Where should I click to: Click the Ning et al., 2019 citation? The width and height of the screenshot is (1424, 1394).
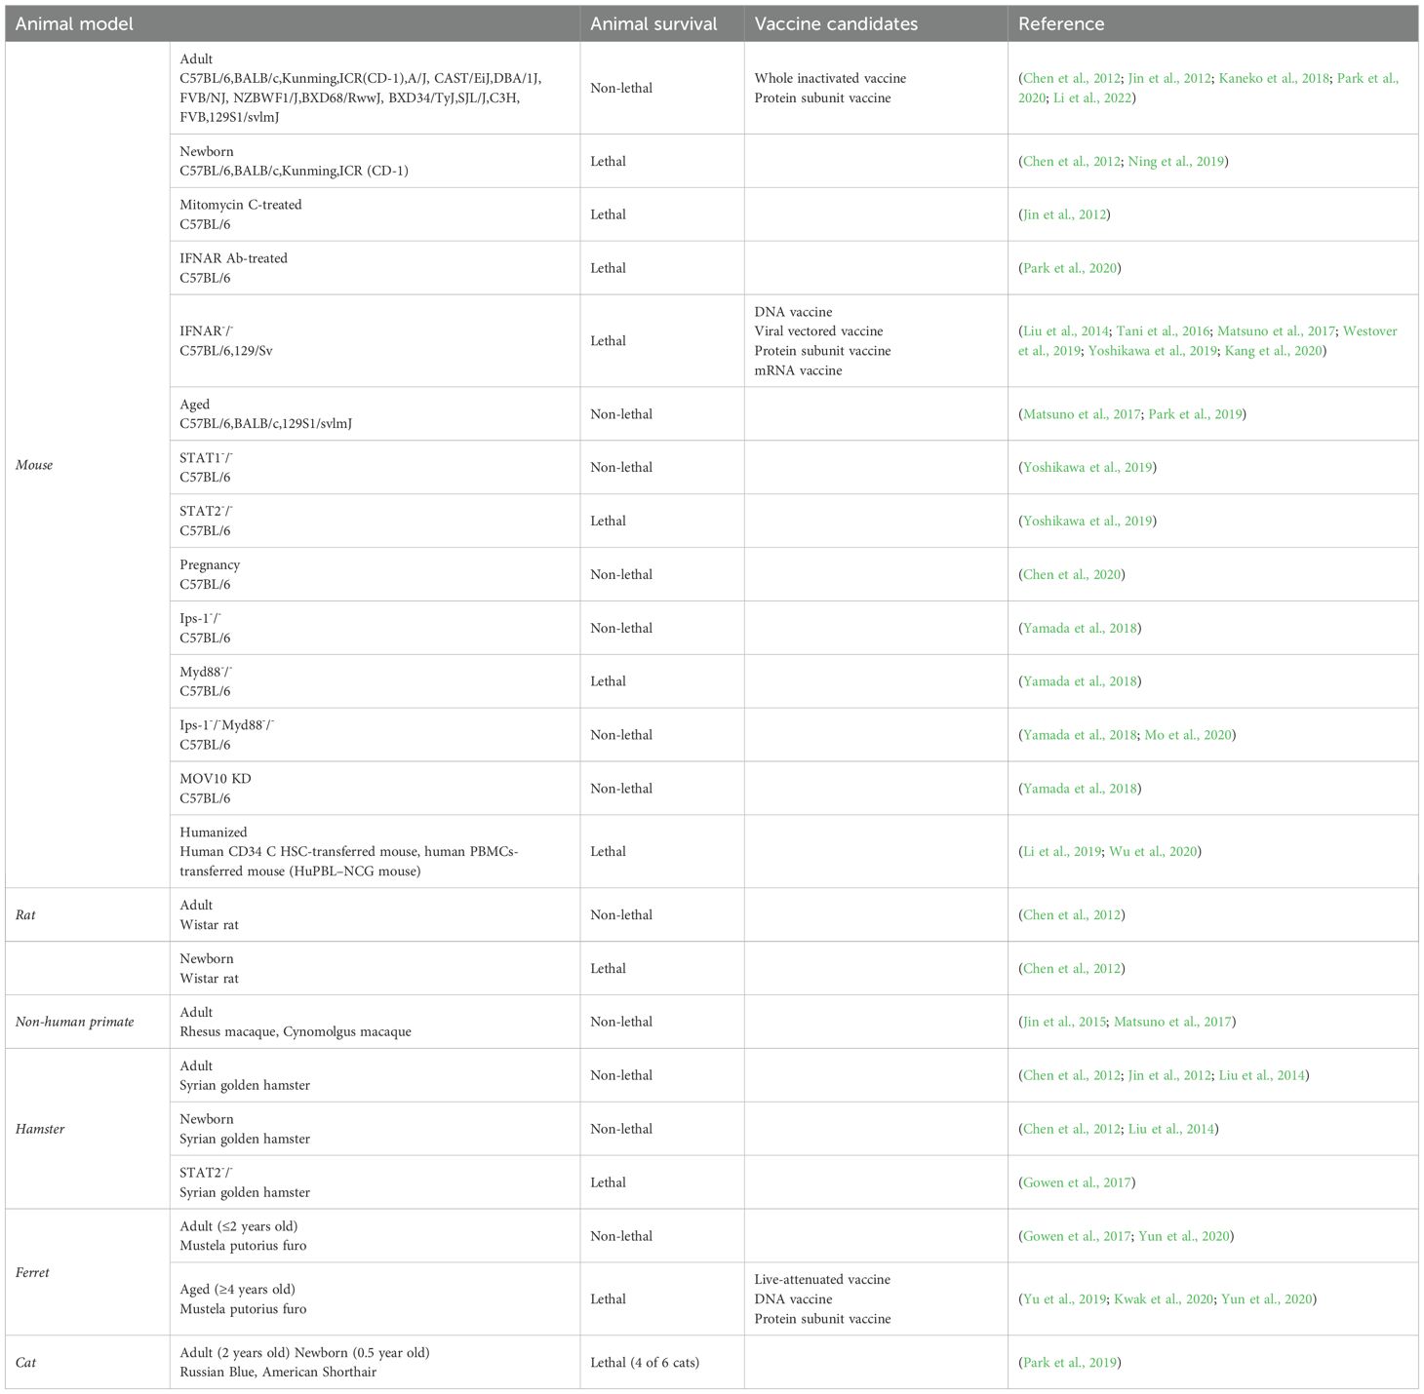[1175, 161]
